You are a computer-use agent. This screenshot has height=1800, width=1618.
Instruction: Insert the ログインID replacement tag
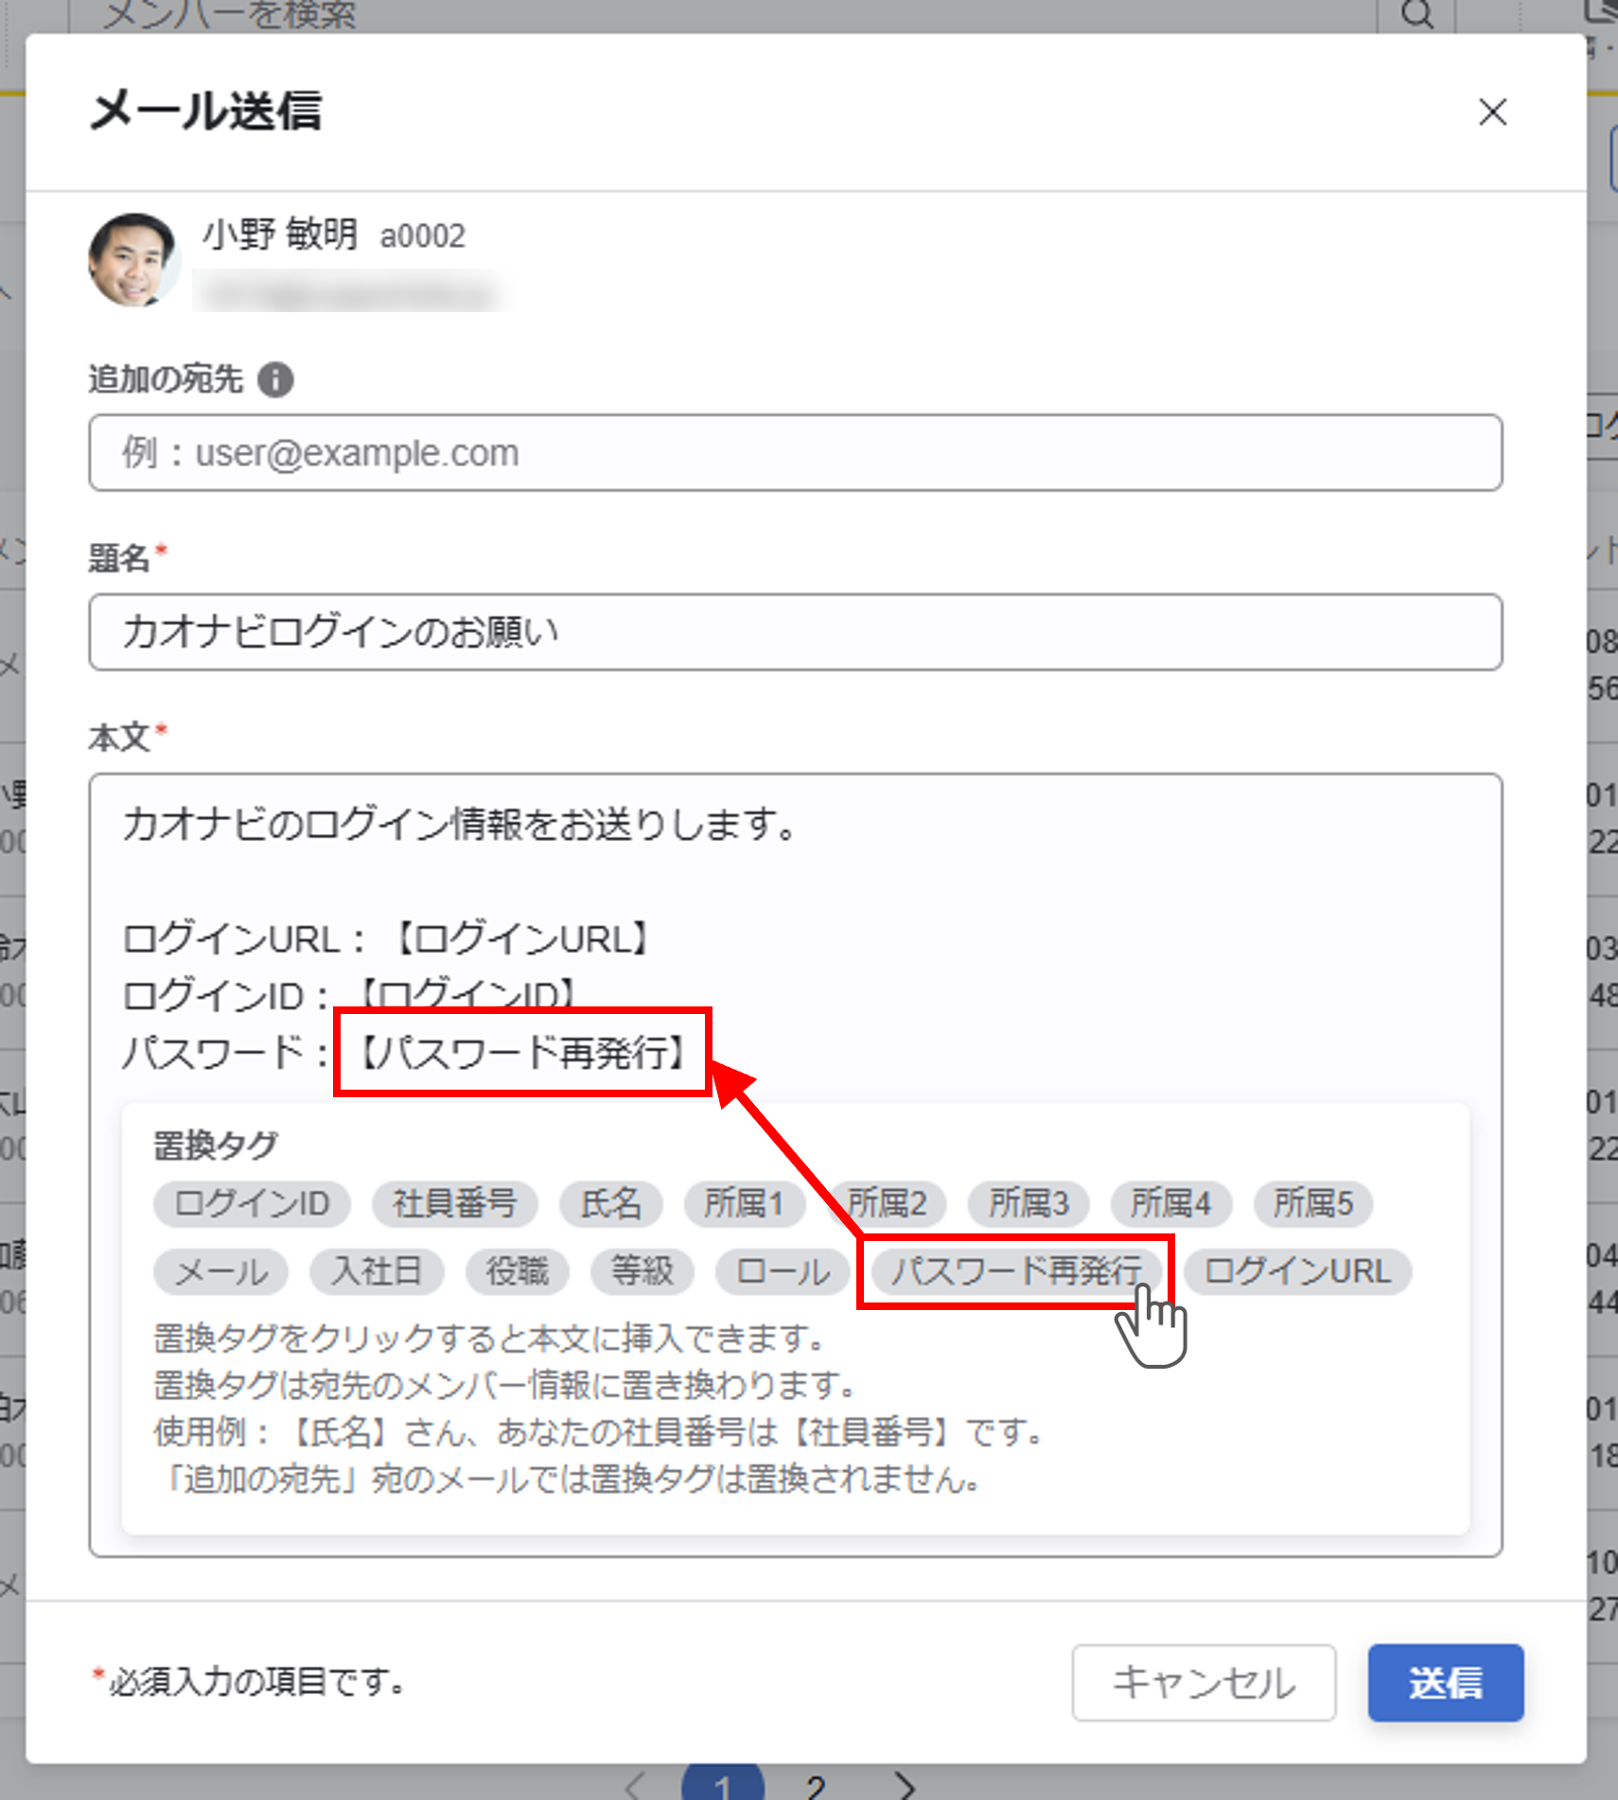click(x=251, y=1203)
